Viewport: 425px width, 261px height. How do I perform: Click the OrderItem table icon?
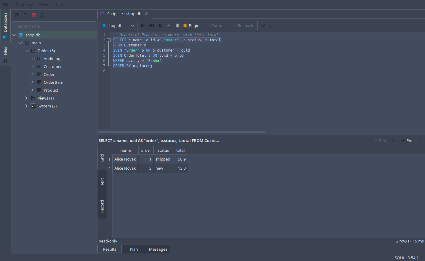pos(39,82)
